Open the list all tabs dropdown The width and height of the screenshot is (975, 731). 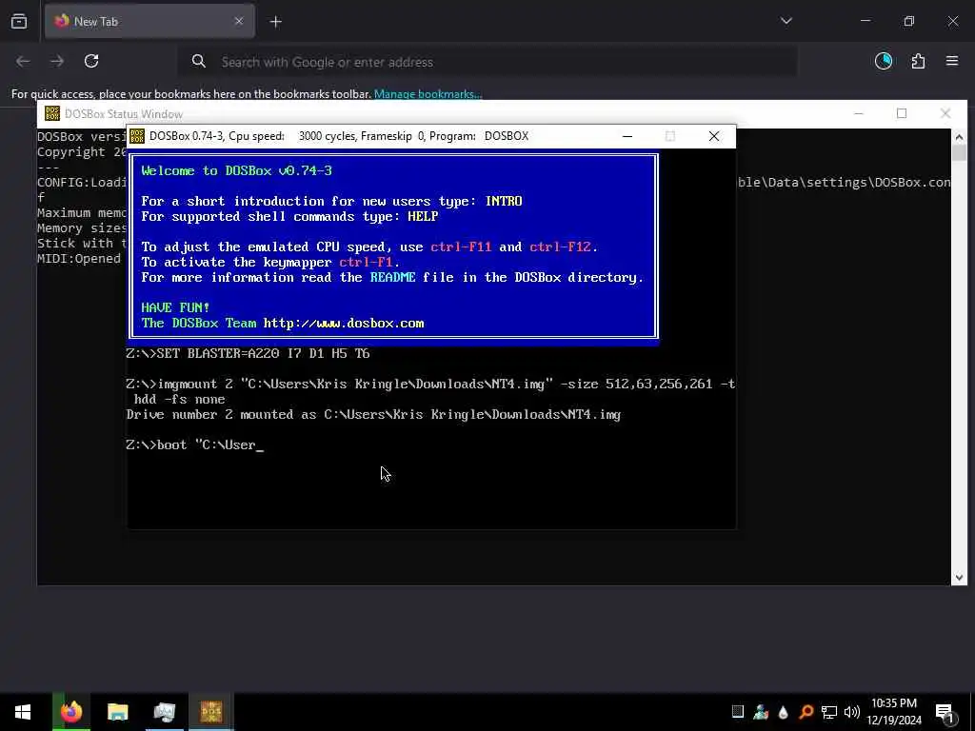786,21
